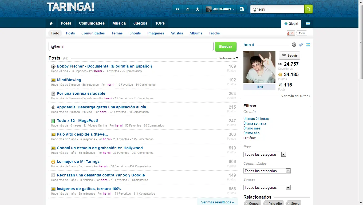Click the Taringa! logo
This screenshot has height=205, width=363.
click(x=70, y=7)
